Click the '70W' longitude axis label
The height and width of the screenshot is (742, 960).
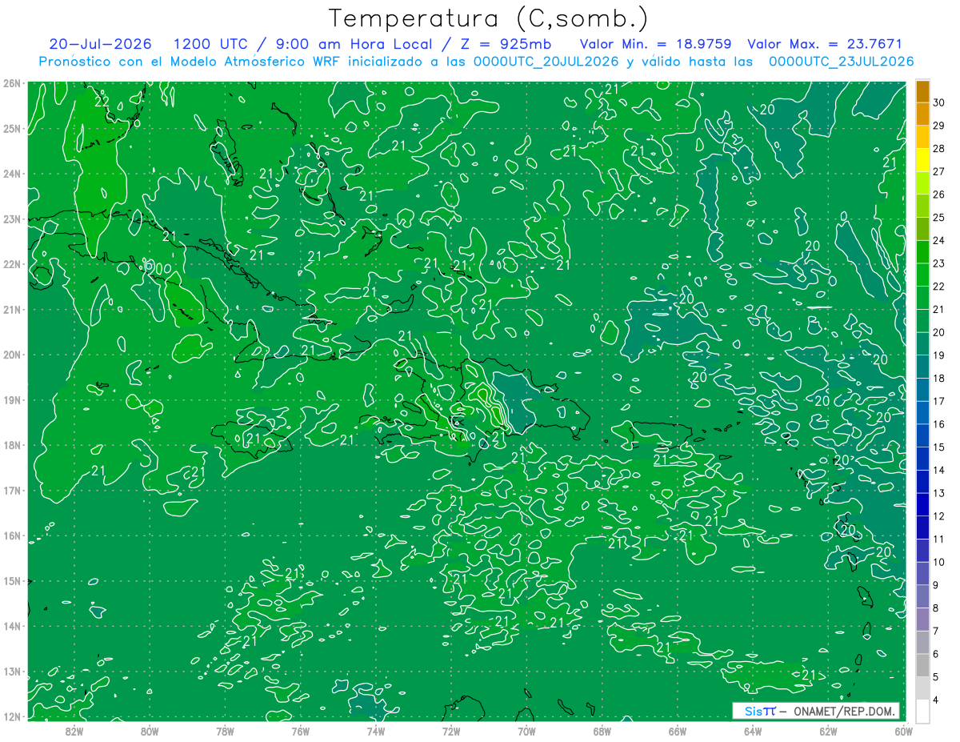[x=526, y=731]
